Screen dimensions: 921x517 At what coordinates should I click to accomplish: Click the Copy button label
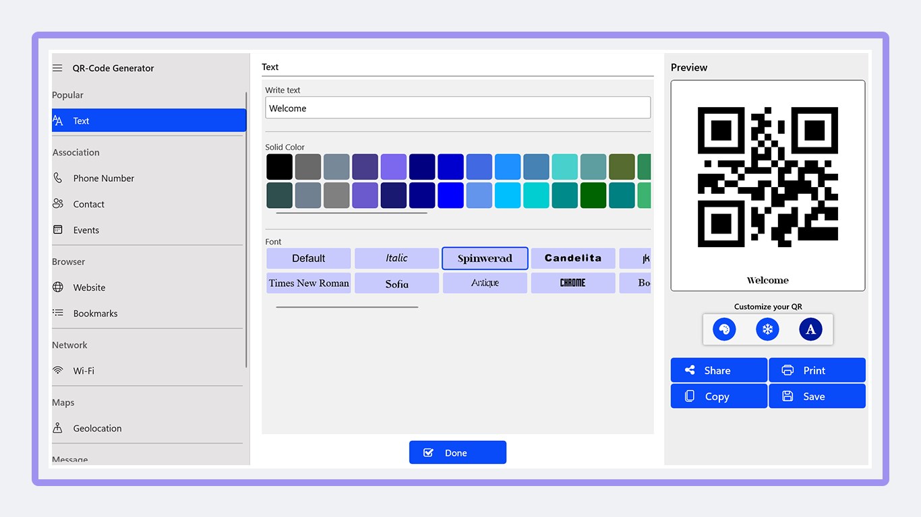[x=717, y=397]
